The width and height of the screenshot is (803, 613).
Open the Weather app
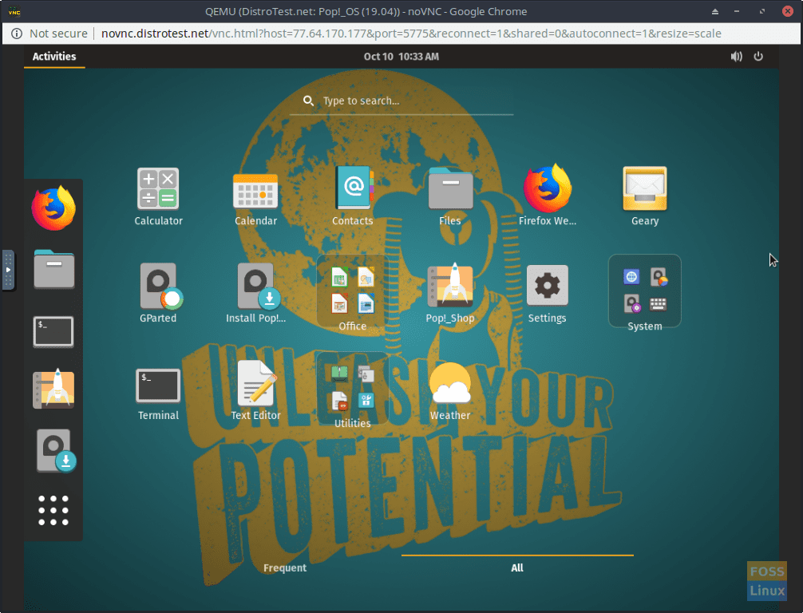450,392
